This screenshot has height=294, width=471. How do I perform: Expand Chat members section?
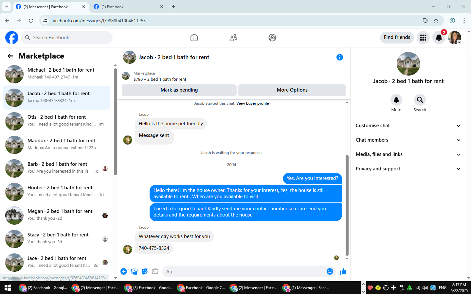click(408, 140)
